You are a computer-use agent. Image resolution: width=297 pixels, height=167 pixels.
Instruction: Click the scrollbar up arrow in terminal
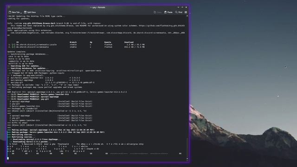tap(187, 16)
